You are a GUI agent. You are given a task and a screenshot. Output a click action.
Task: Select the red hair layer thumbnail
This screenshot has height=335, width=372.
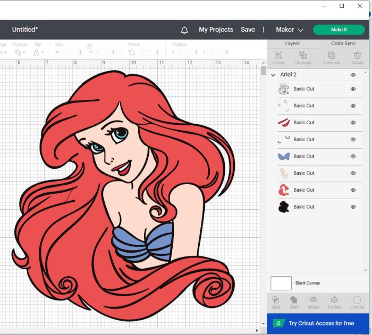click(283, 190)
